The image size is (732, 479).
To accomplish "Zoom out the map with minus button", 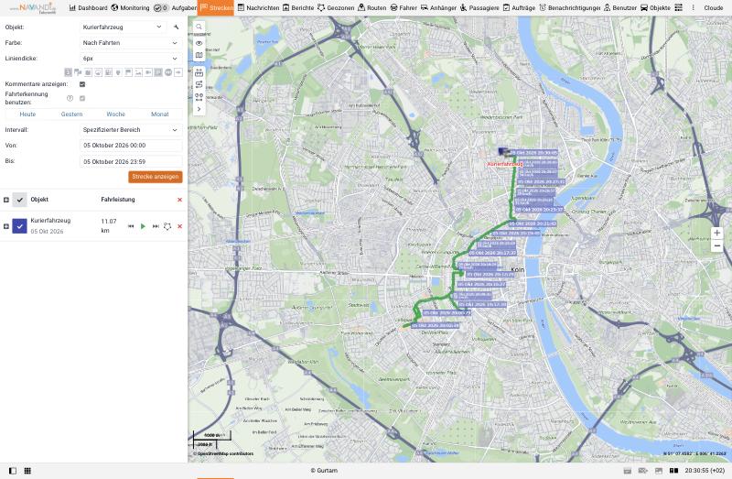I will (x=717, y=245).
